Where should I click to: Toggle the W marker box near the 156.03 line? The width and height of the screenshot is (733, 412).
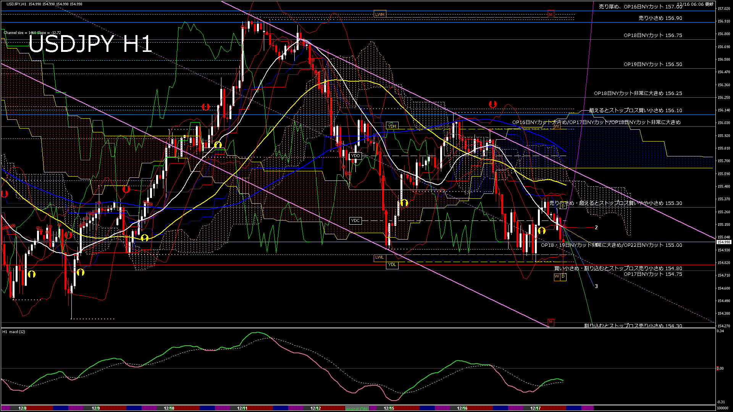point(557,126)
